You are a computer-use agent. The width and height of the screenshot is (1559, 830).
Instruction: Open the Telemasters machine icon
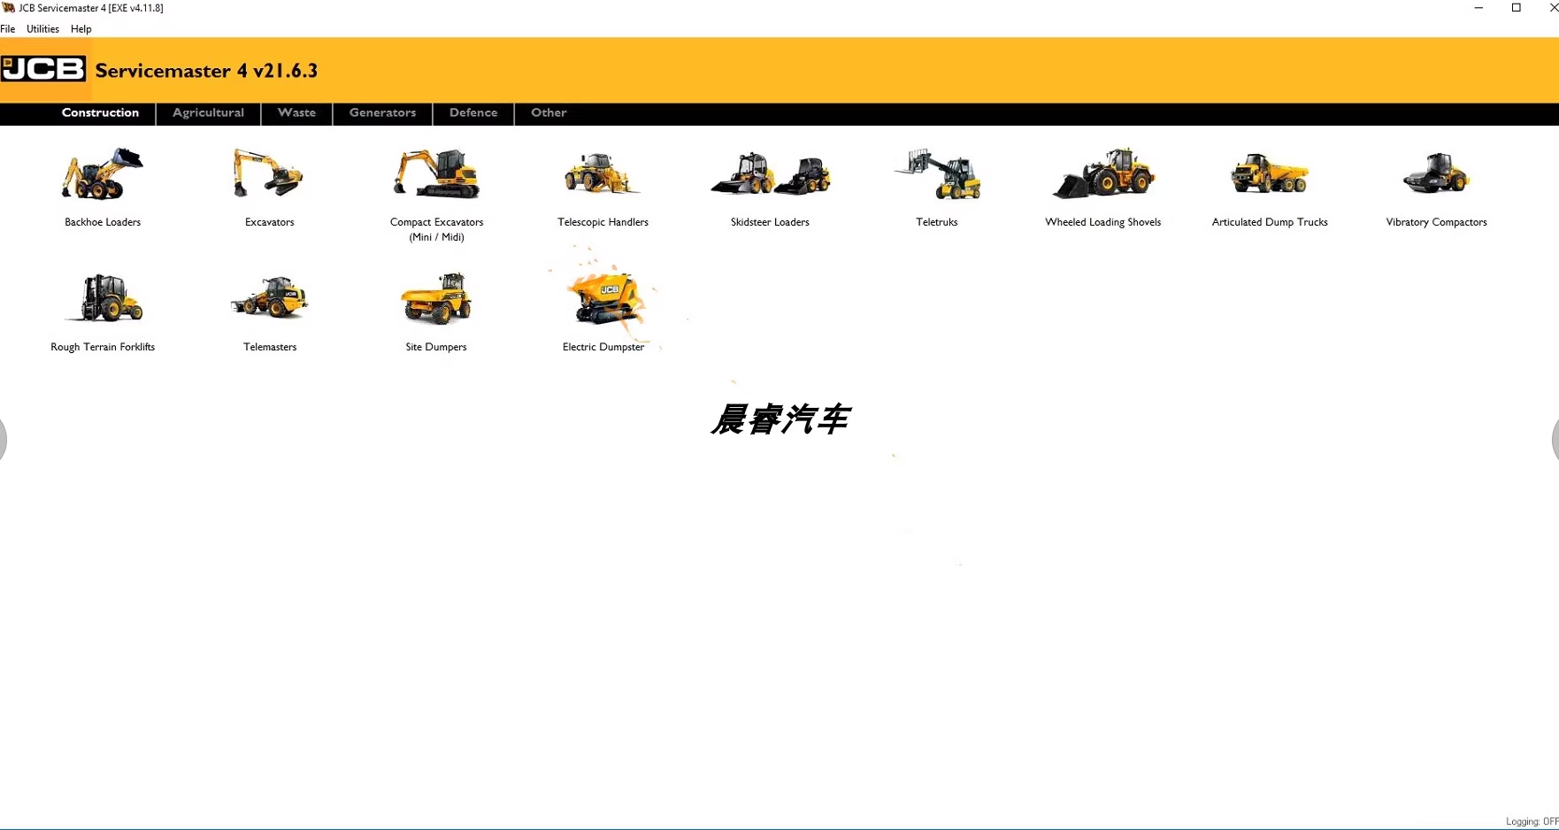tap(269, 298)
